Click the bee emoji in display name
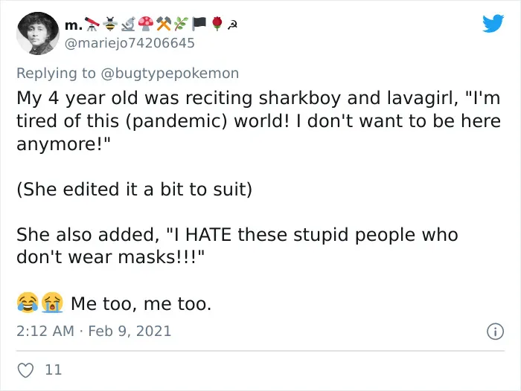The image size is (521, 391). [x=110, y=24]
